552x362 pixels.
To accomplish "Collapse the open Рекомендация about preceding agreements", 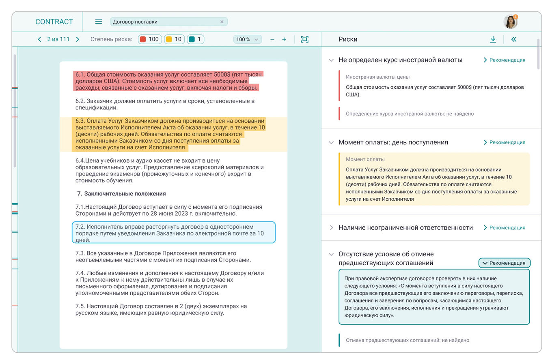I will pos(504,263).
